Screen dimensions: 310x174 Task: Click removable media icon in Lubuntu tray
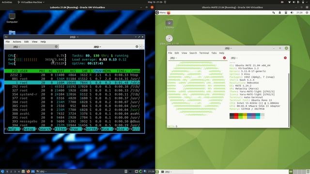tap(126, 172)
